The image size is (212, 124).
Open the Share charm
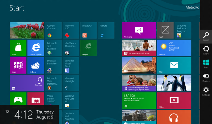coord(206,50)
